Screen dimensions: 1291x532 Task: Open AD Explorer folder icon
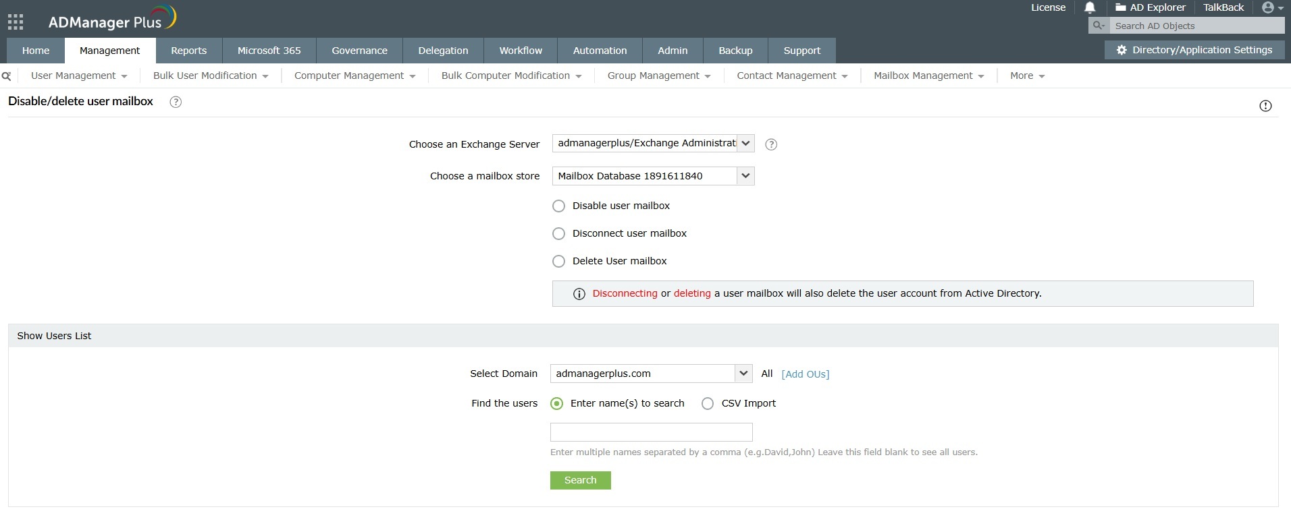click(1121, 7)
